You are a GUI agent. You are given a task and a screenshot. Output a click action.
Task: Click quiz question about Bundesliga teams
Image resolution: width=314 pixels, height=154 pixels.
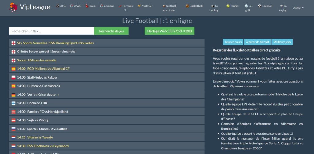tap(262, 126)
